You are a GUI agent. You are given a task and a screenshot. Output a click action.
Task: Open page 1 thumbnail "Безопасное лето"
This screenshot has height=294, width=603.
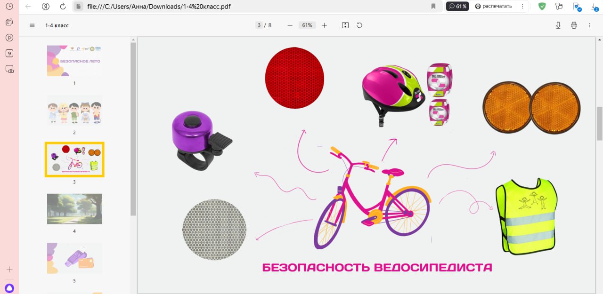pos(74,61)
